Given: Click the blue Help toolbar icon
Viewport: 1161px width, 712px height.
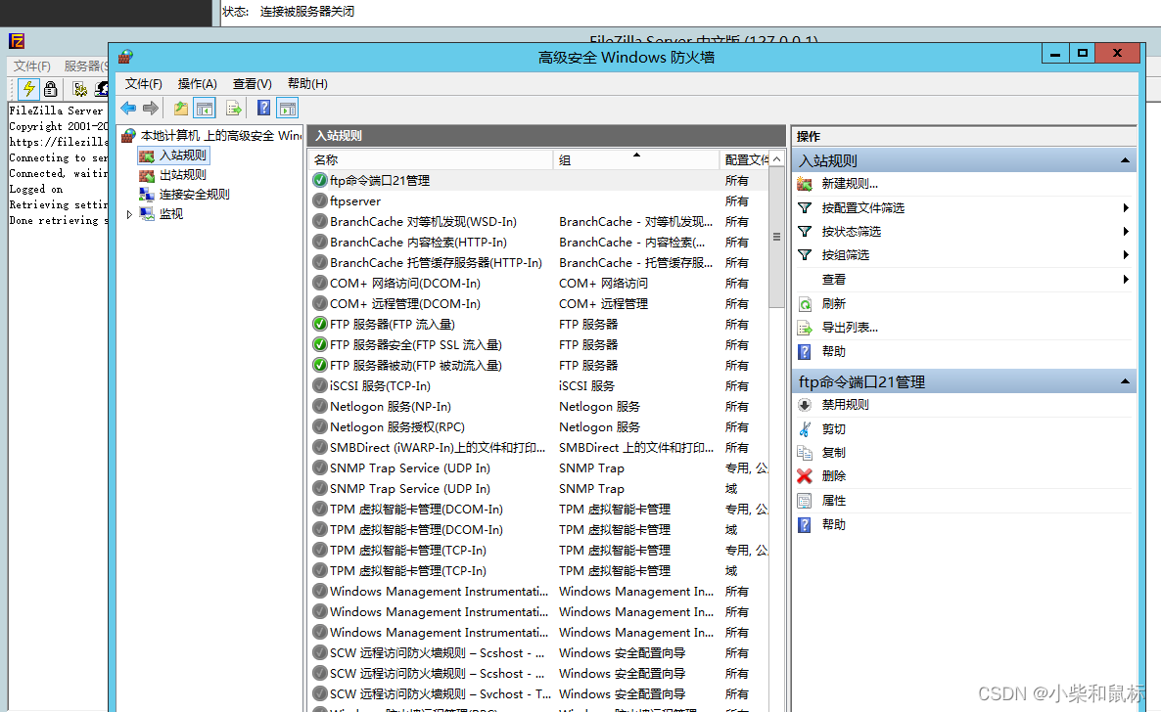Looking at the screenshot, I should coord(263,108).
